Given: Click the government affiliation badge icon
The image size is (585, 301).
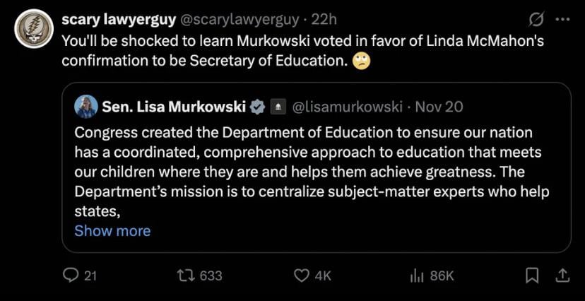Looking at the screenshot, I should point(278,107).
